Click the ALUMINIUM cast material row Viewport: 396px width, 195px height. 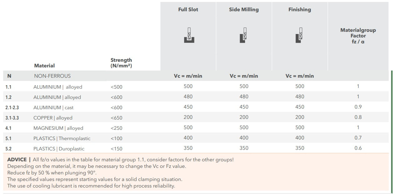[x=53, y=107]
